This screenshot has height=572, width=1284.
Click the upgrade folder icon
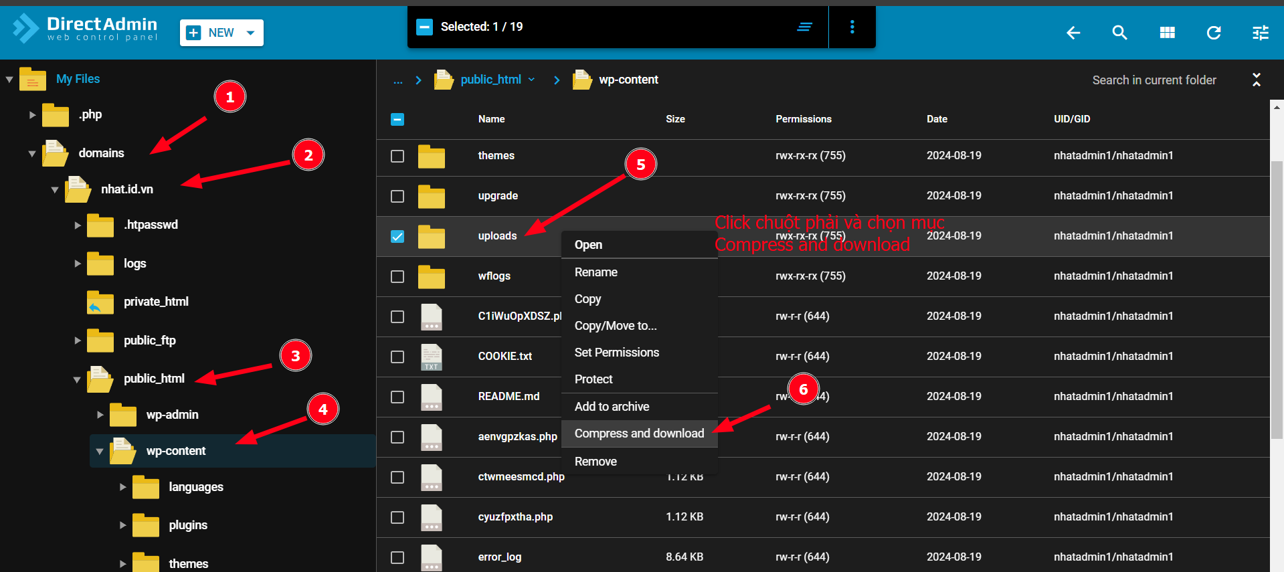pos(432,196)
